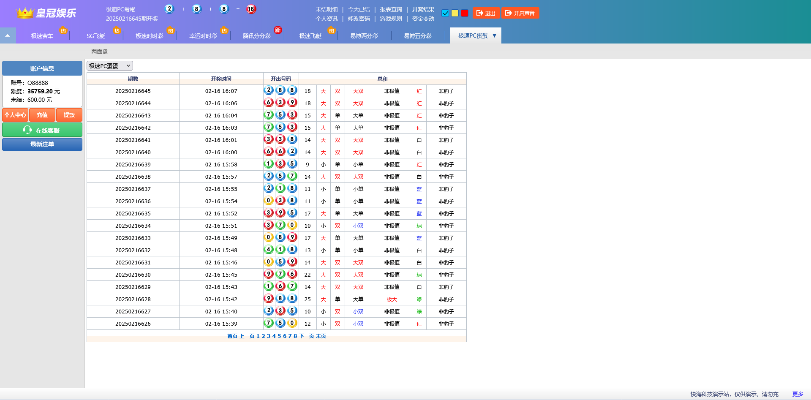Switch to the 极速赛车 tab
Screen dimensions: 811x400
[42, 36]
